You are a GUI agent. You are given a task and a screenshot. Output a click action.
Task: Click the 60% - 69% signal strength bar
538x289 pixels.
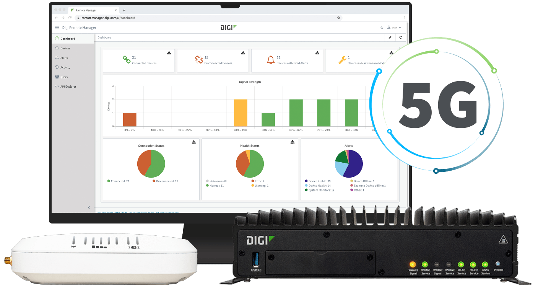(x=296, y=113)
